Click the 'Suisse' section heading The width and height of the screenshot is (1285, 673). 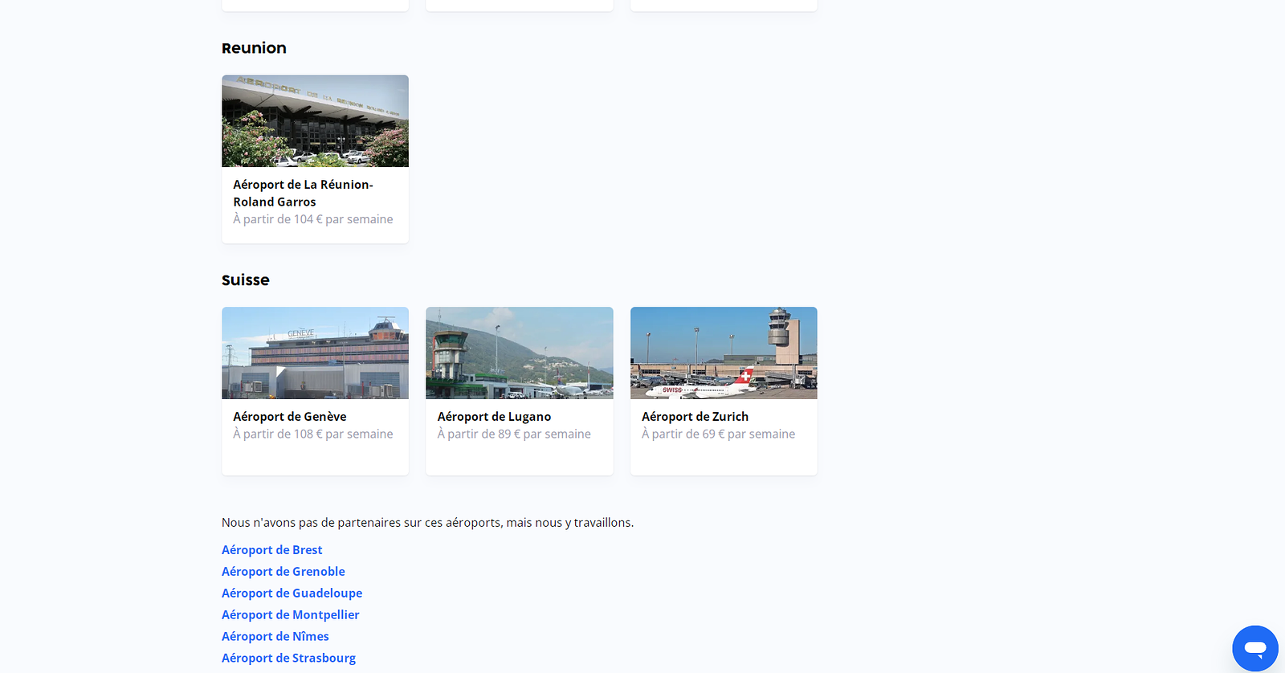tap(246, 280)
